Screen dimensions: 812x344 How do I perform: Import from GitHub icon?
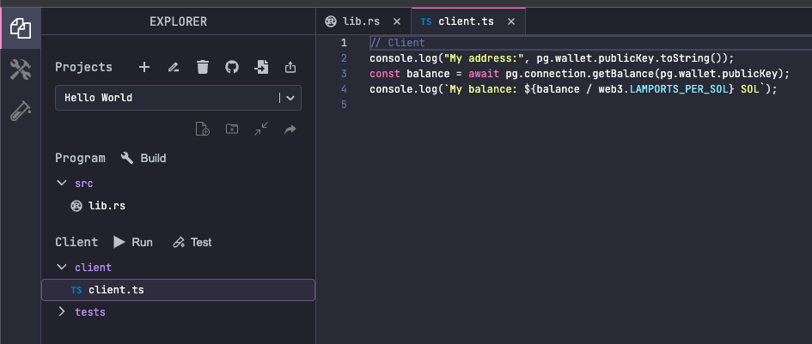pyautogui.click(x=232, y=67)
